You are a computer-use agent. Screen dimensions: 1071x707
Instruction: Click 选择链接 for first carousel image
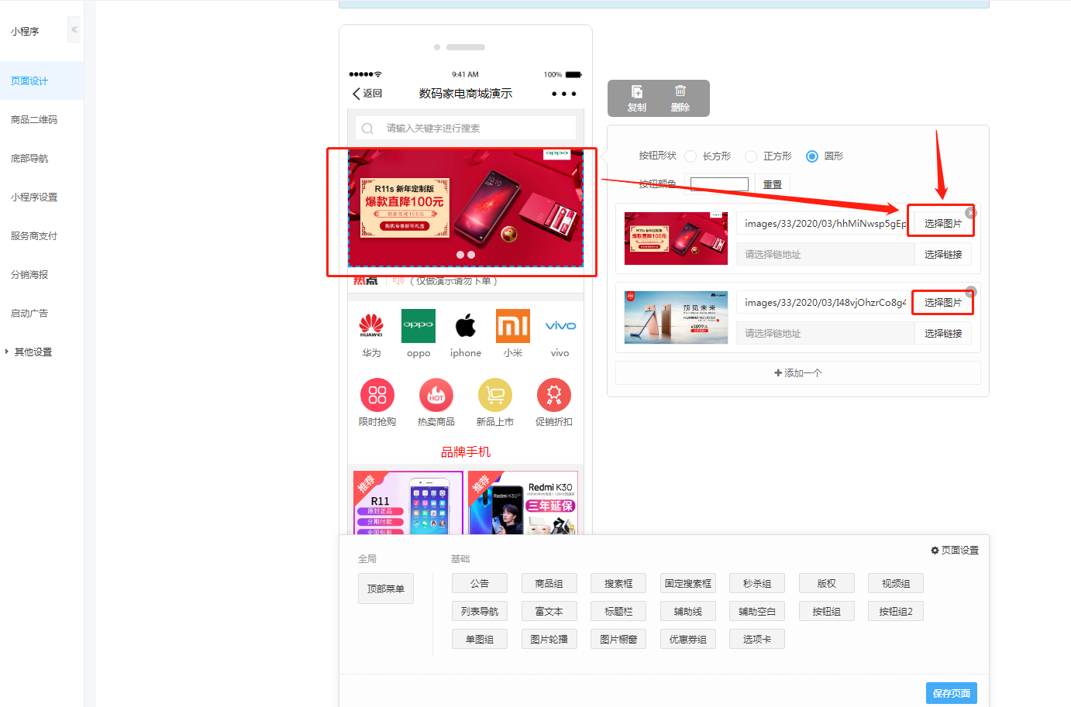(943, 255)
